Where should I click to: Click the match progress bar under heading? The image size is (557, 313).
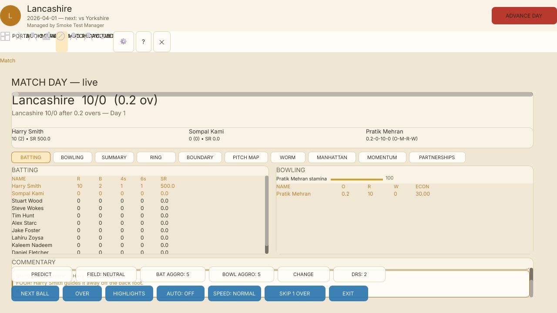pyautogui.click(x=272, y=94)
